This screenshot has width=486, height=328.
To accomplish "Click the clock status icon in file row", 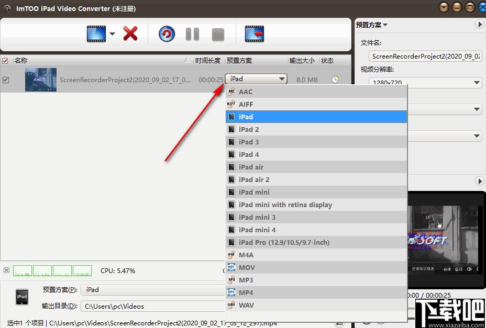I will [335, 80].
